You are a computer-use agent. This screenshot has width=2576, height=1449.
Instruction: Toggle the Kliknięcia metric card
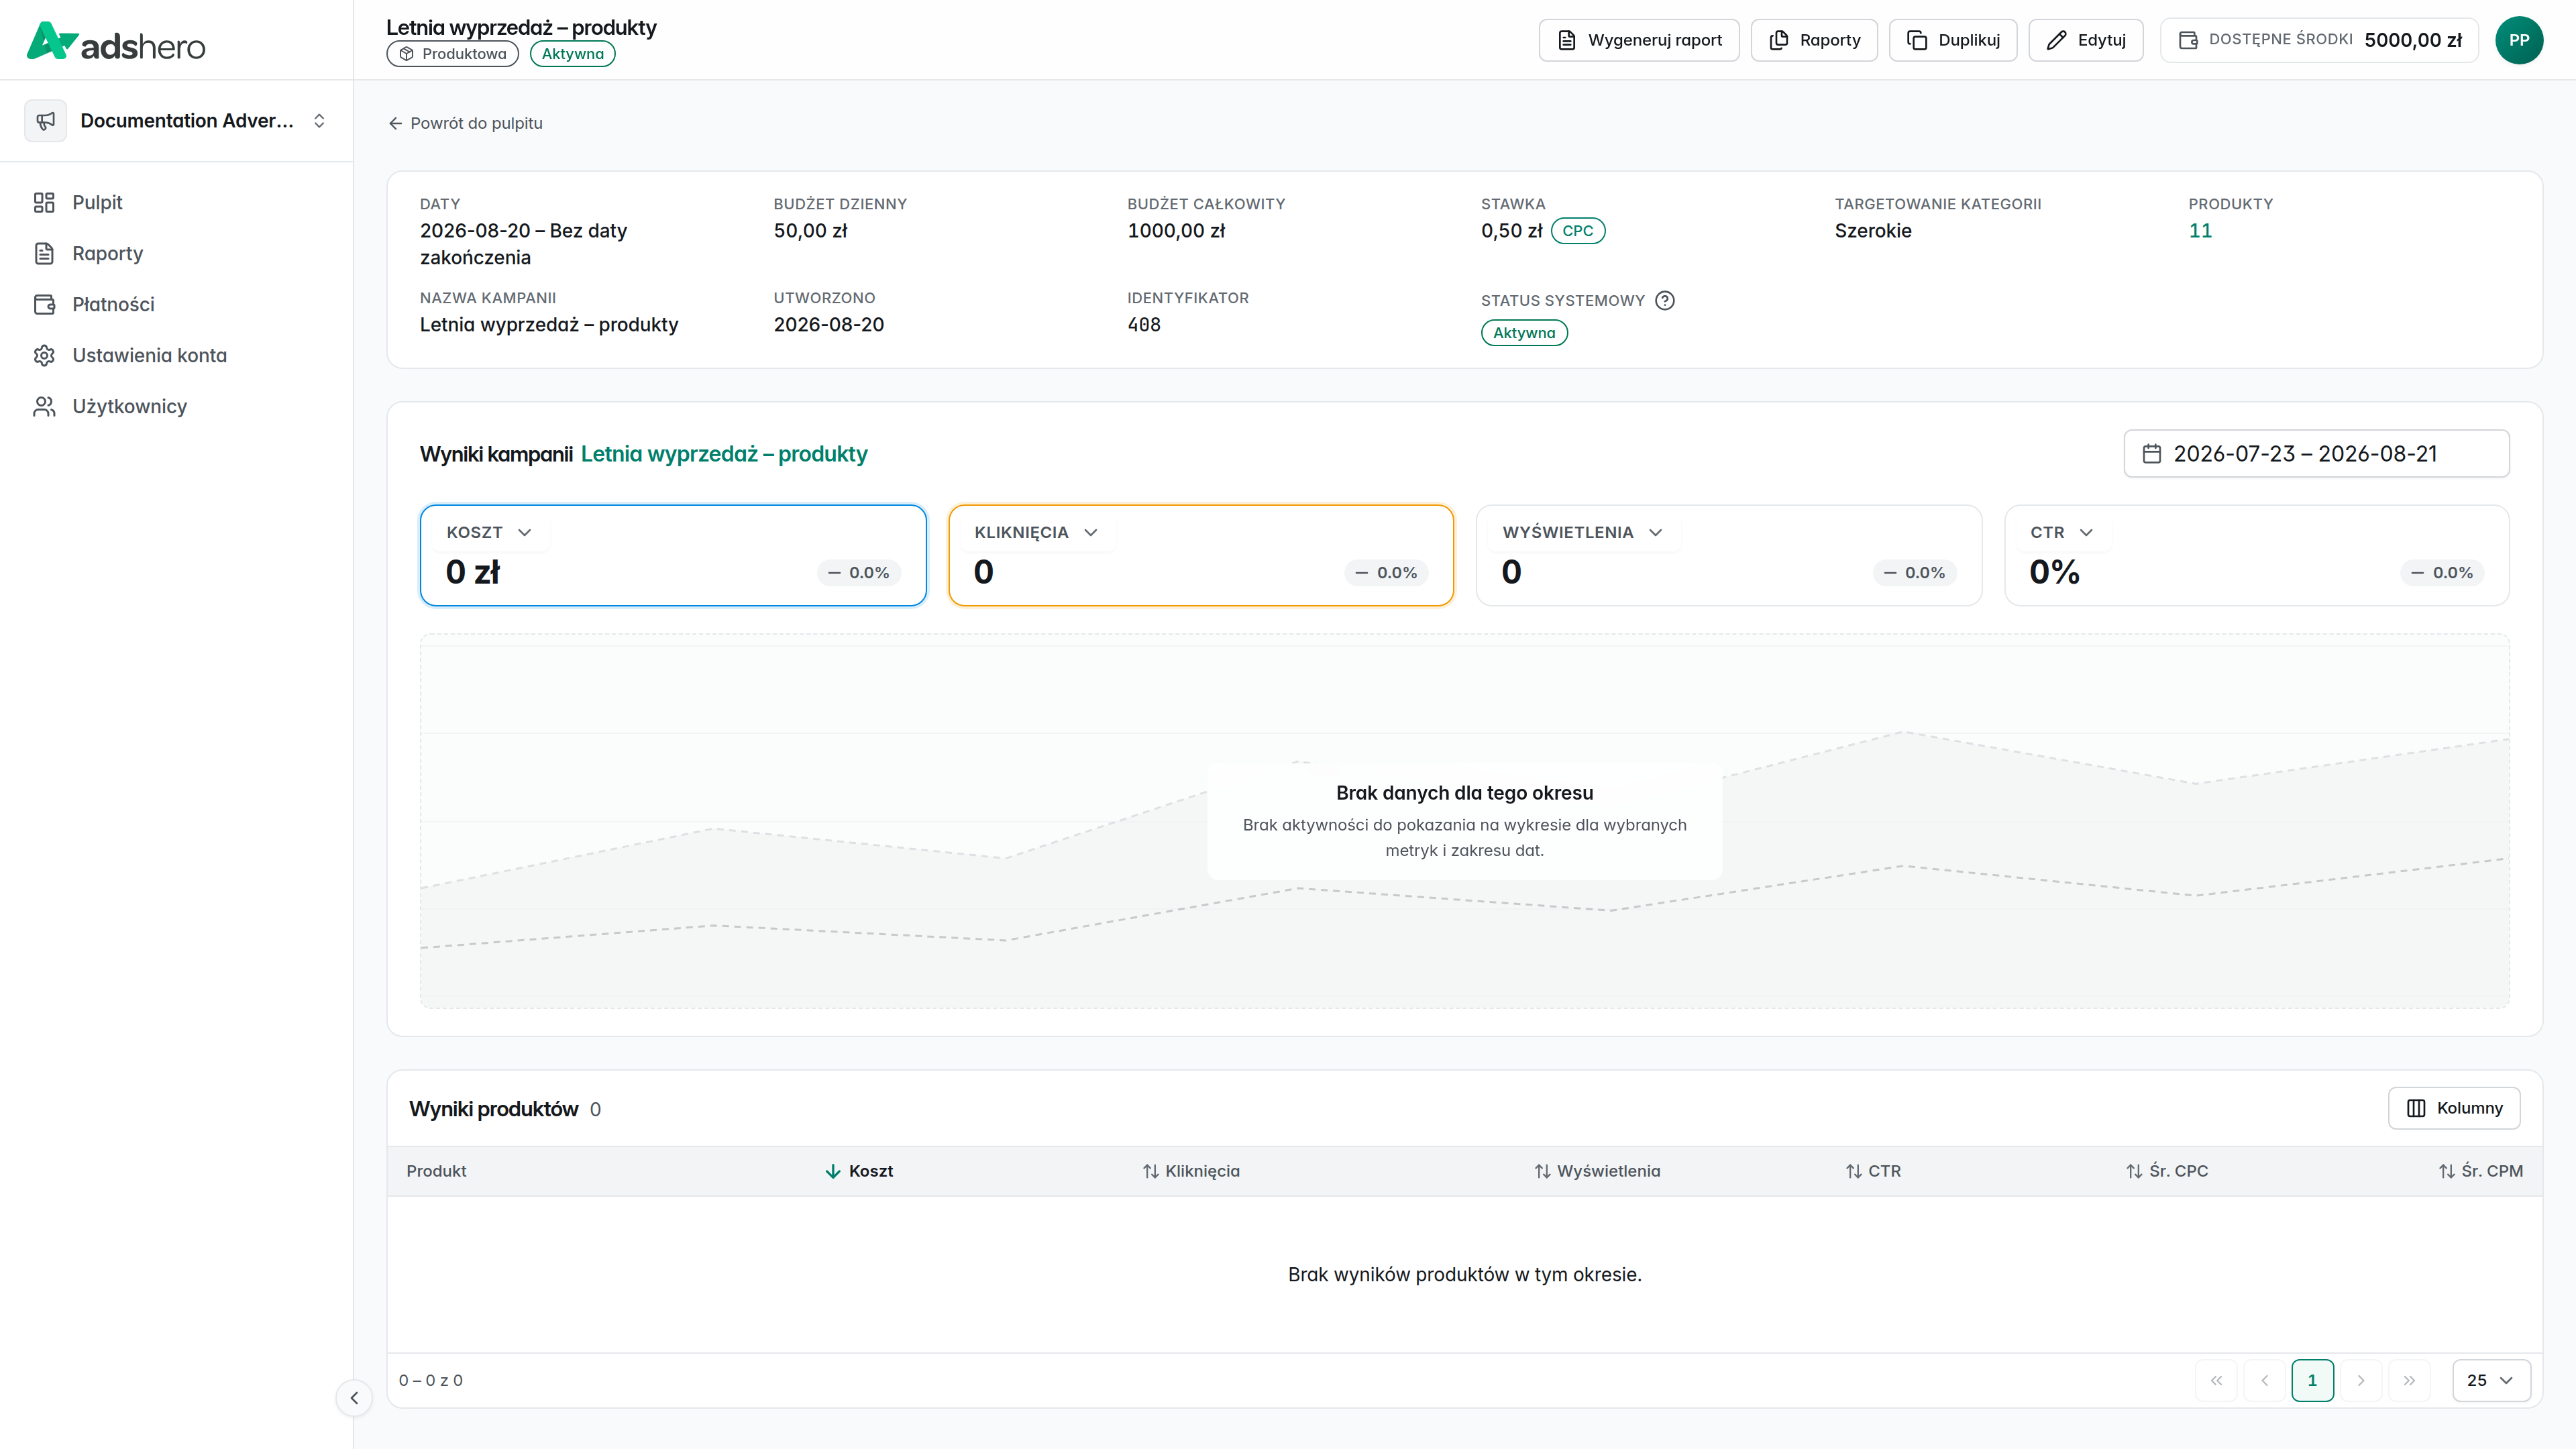pos(1200,555)
